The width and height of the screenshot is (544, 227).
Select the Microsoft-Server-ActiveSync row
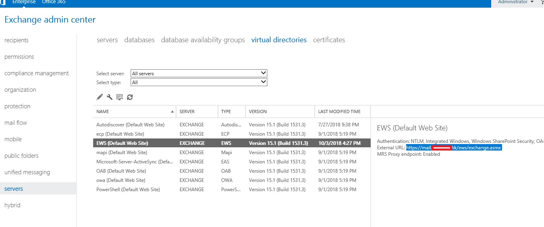click(231, 162)
